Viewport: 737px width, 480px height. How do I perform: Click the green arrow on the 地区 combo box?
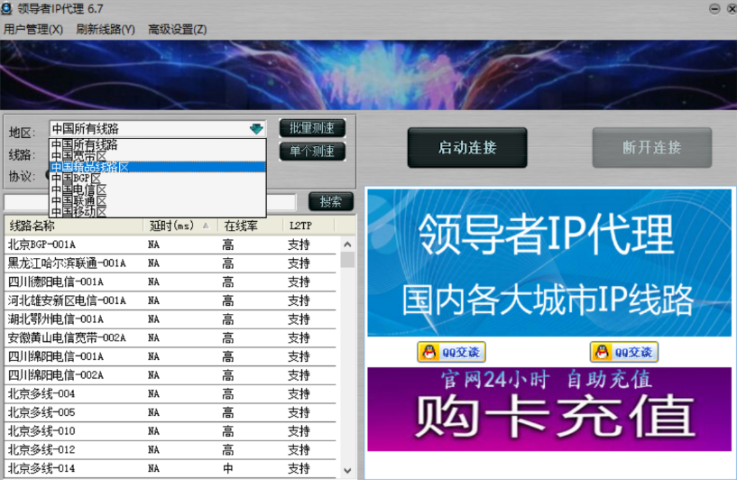point(256,129)
